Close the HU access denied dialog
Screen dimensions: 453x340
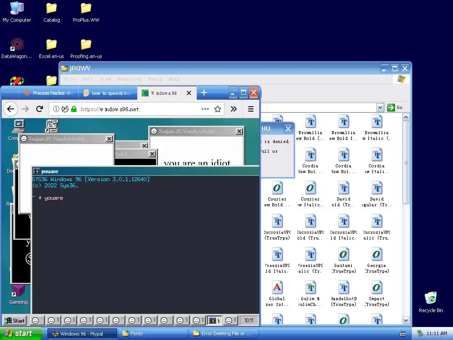(x=288, y=128)
